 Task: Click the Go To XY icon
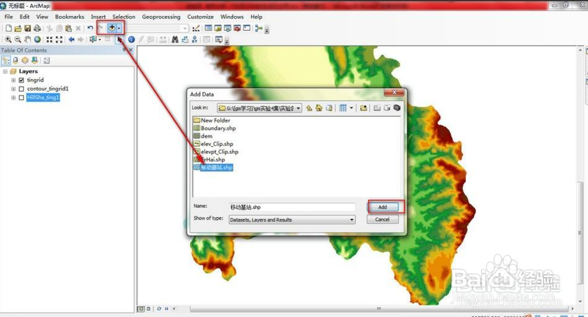(195, 40)
